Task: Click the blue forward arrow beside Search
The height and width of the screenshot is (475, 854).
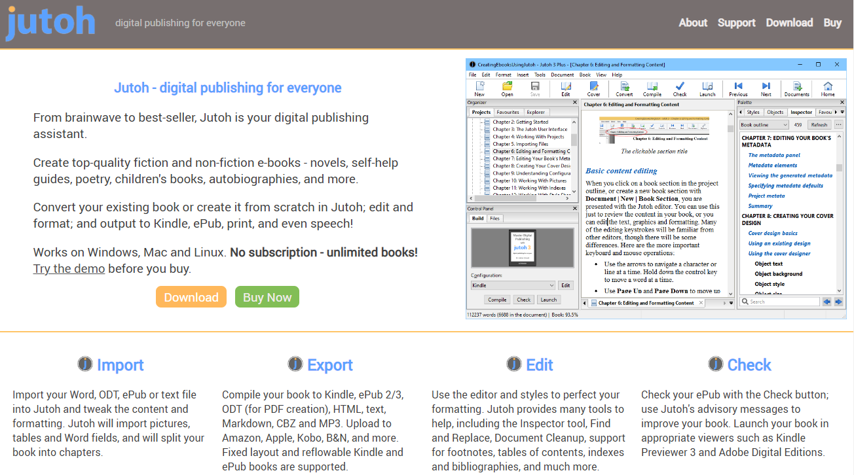Action: pyautogui.click(x=838, y=302)
